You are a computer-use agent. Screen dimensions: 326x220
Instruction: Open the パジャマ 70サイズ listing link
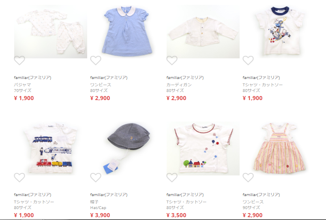[23, 88]
